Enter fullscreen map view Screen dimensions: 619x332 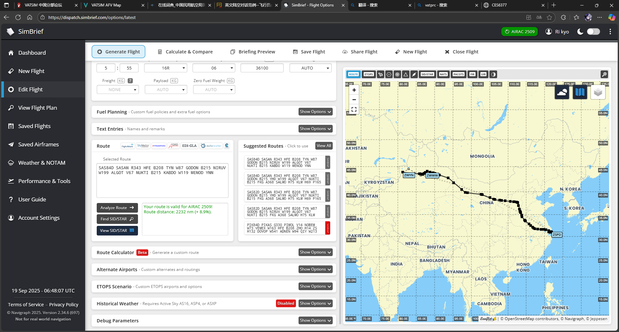tap(354, 109)
